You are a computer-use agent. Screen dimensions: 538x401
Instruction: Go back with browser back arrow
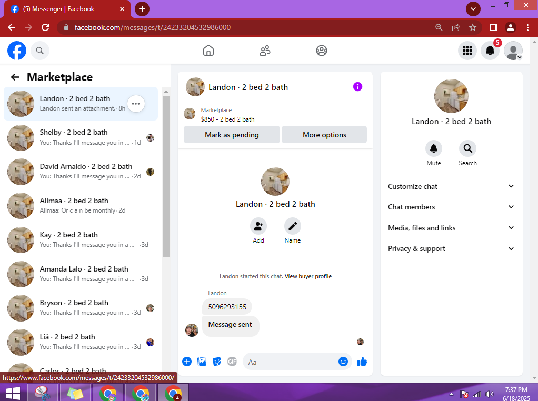(x=12, y=27)
